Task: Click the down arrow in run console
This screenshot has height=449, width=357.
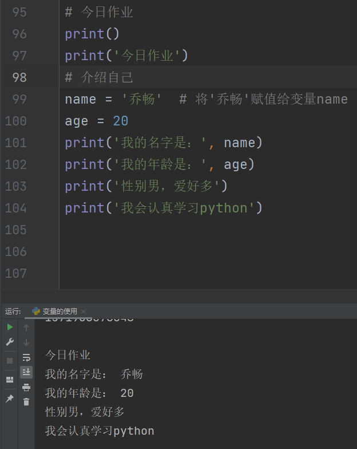Action: coord(26,342)
